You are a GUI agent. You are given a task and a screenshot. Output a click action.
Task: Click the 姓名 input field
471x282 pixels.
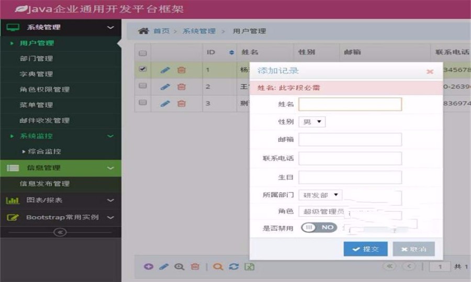point(350,104)
